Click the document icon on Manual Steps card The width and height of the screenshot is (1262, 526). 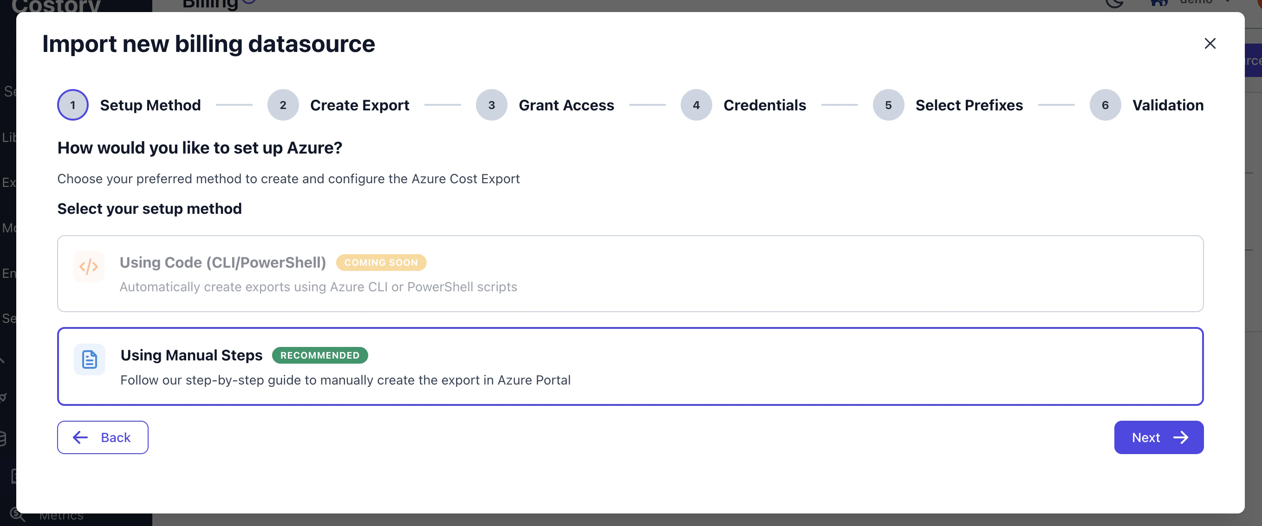(89, 359)
